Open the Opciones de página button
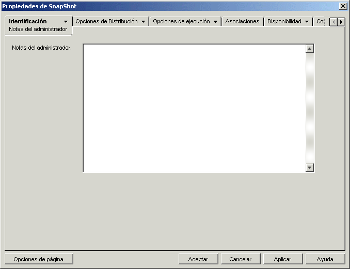350x269 pixels. (x=39, y=259)
